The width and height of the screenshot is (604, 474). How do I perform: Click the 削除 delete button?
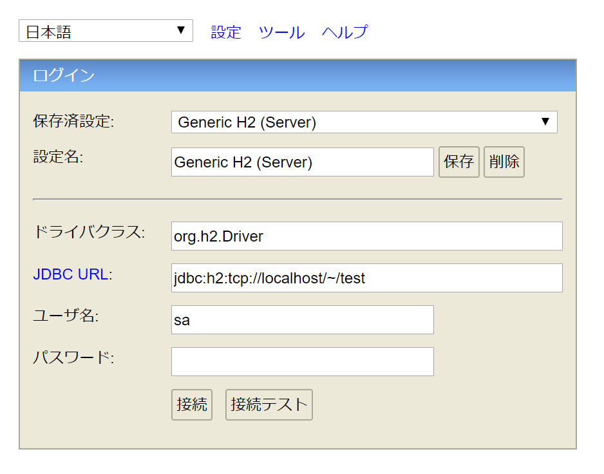pos(504,162)
